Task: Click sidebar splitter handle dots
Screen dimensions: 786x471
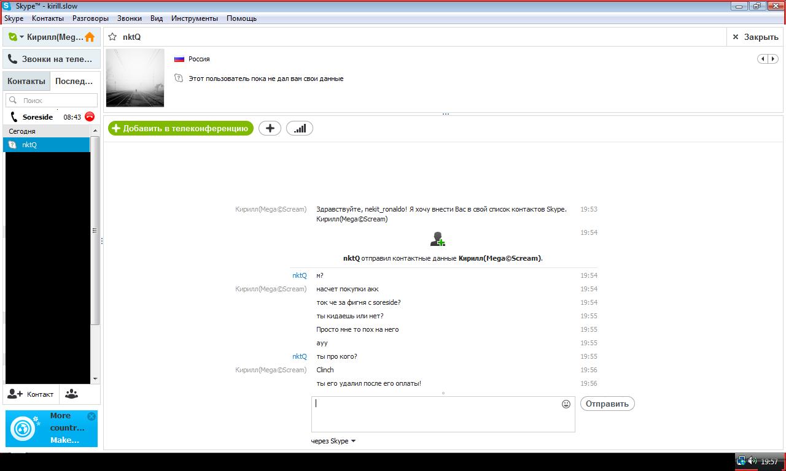Action: (x=101, y=241)
